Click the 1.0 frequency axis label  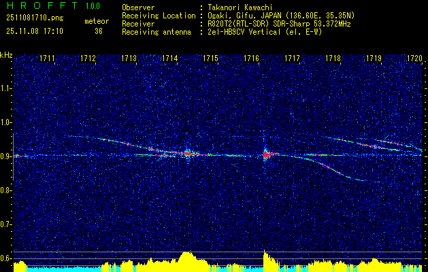coord(5,122)
